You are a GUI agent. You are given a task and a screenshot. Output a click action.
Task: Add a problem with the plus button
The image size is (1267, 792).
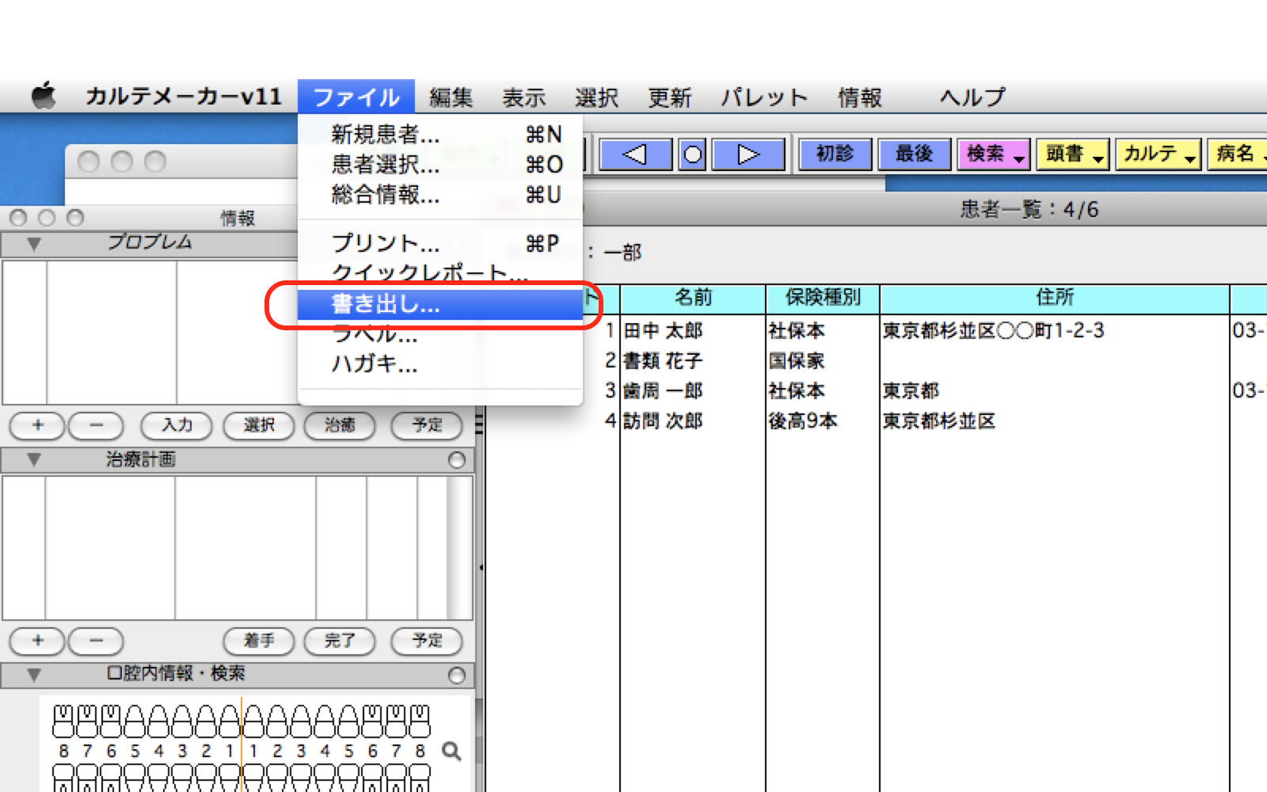pyautogui.click(x=37, y=425)
